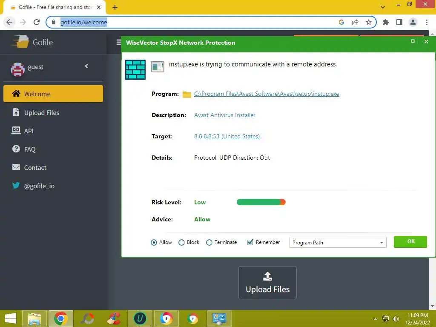Open the control panel taskbar icon
The width and height of the screenshot is (436, 327).
coord(219,318)
